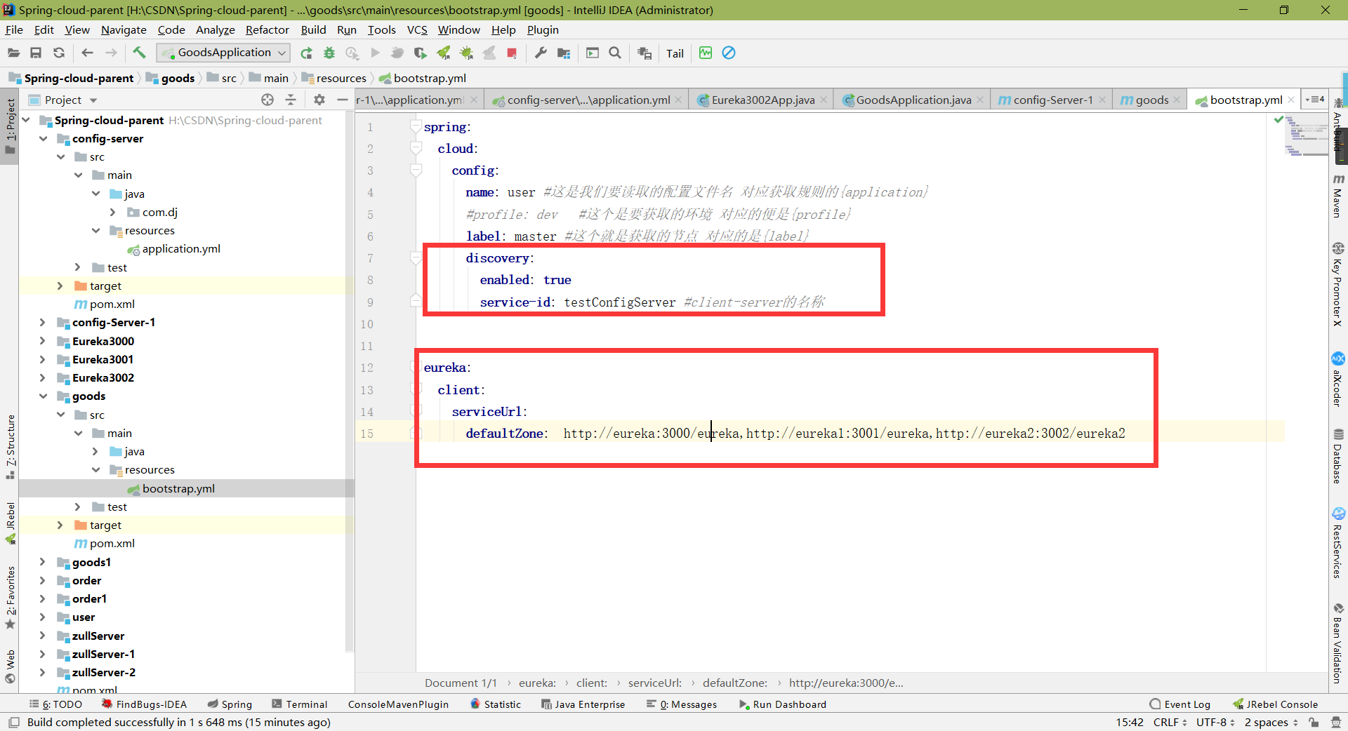Click the blue circle-slash icon

coord(729,53)
